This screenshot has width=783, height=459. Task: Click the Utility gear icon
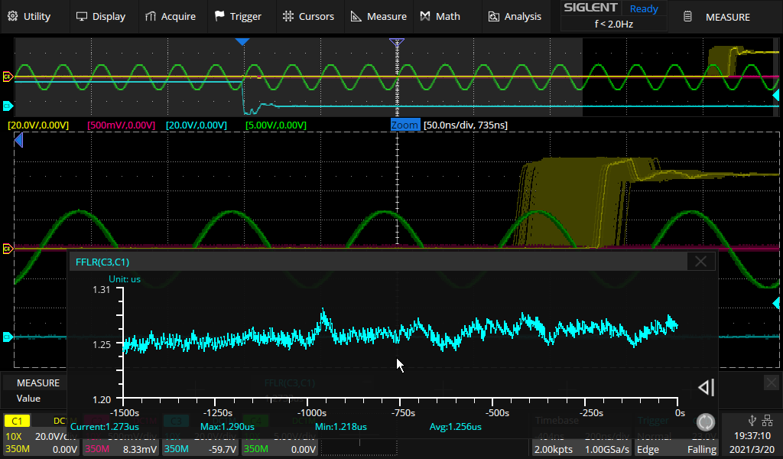[12, 17]
